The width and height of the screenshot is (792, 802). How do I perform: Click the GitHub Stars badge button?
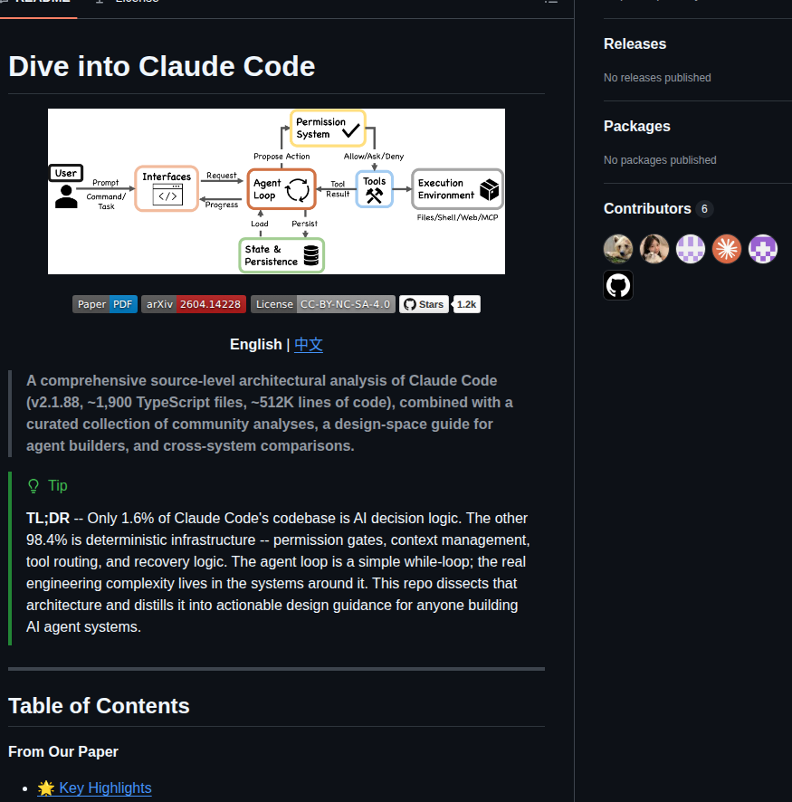(424, 304)
